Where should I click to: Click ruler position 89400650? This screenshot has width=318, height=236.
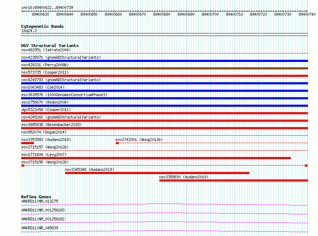coord(89,14)
